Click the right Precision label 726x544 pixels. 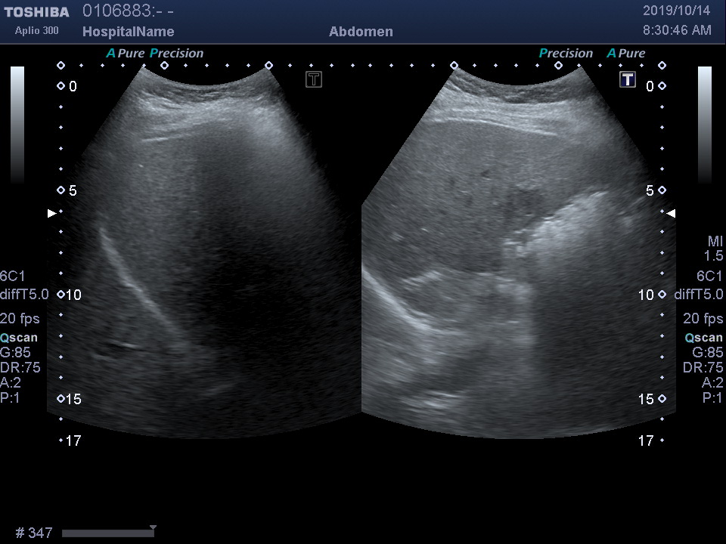(566, 53)
